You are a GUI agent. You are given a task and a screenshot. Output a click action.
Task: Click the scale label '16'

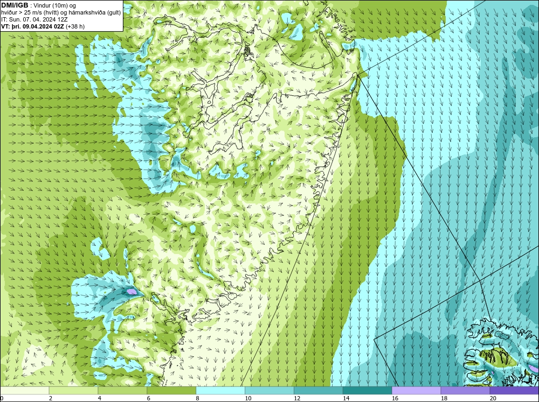[395, 398]
